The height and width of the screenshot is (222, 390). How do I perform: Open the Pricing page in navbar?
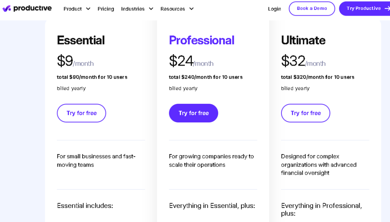click(x=105, y=9)
